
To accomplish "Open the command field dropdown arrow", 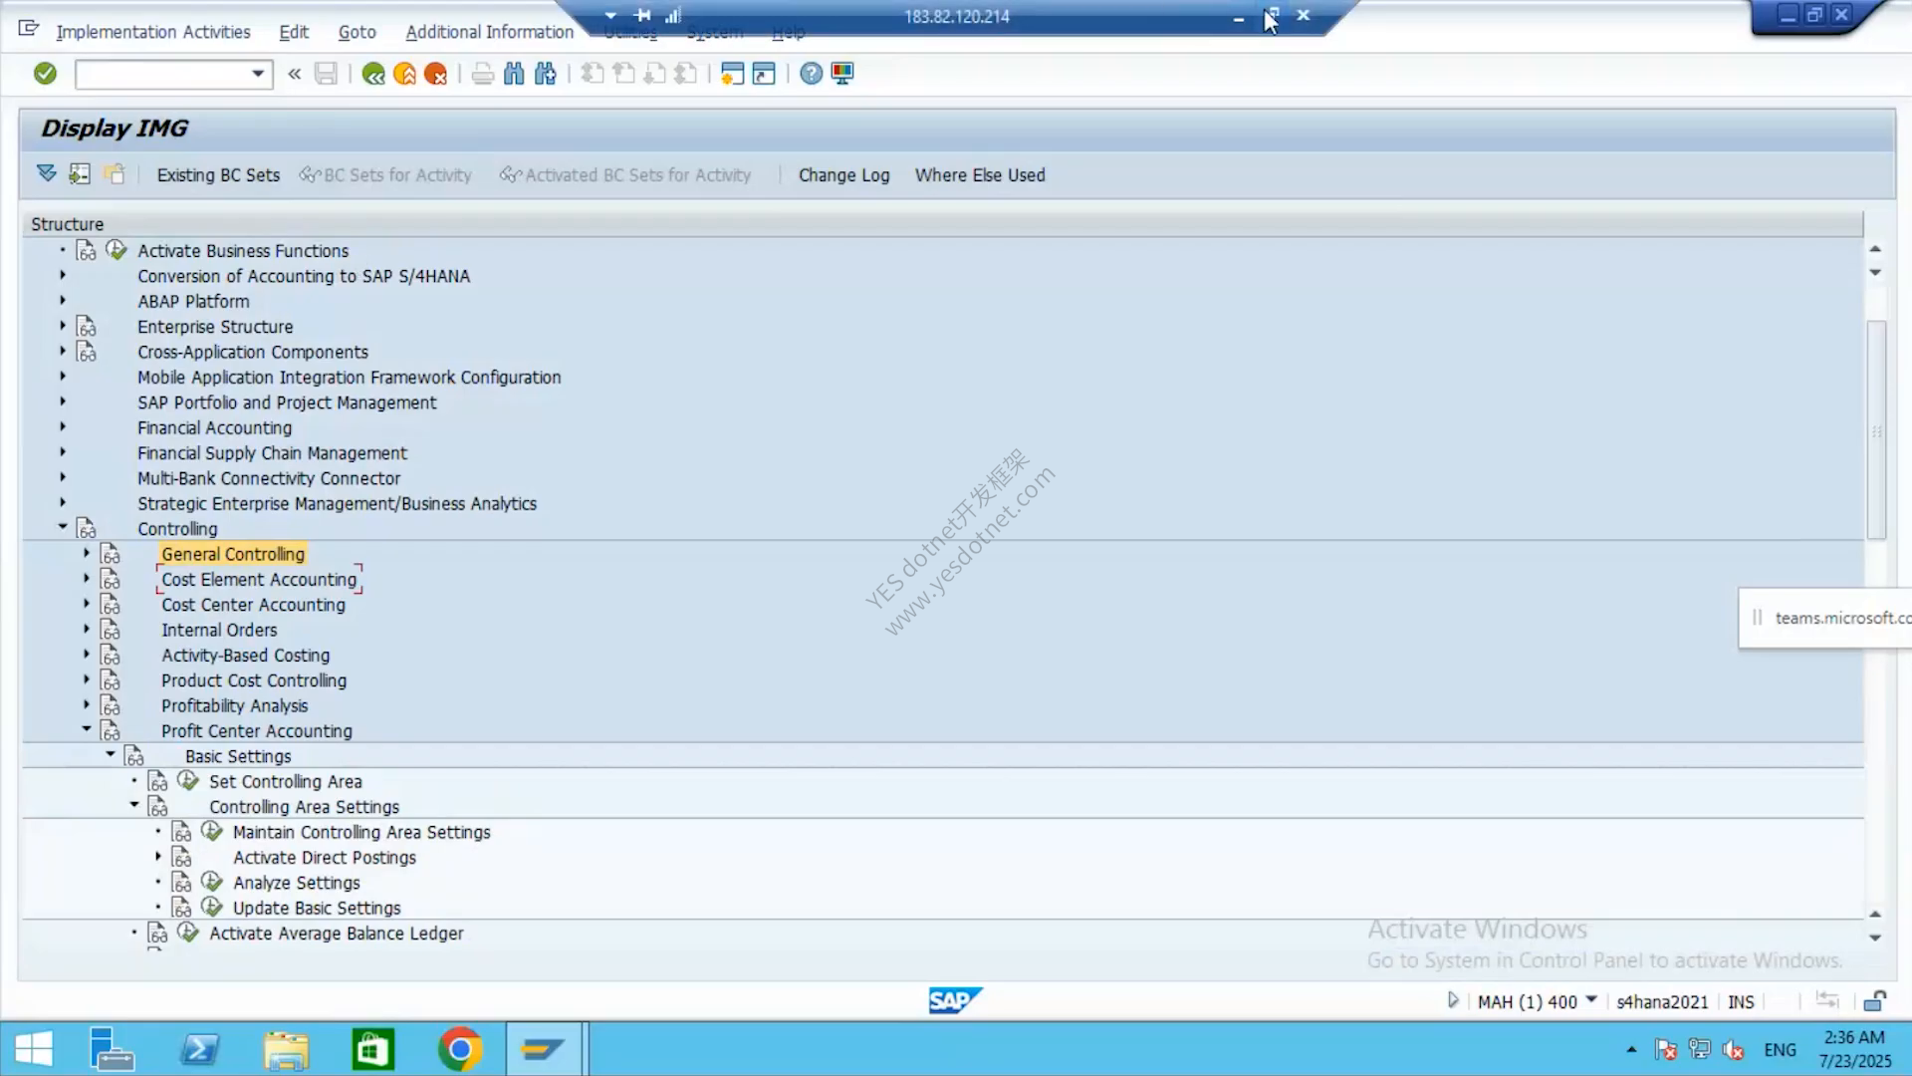I will tap(258, 74).
